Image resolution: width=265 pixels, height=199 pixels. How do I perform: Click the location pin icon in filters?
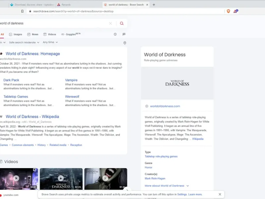pyautogui.click(x=125, y=43)
